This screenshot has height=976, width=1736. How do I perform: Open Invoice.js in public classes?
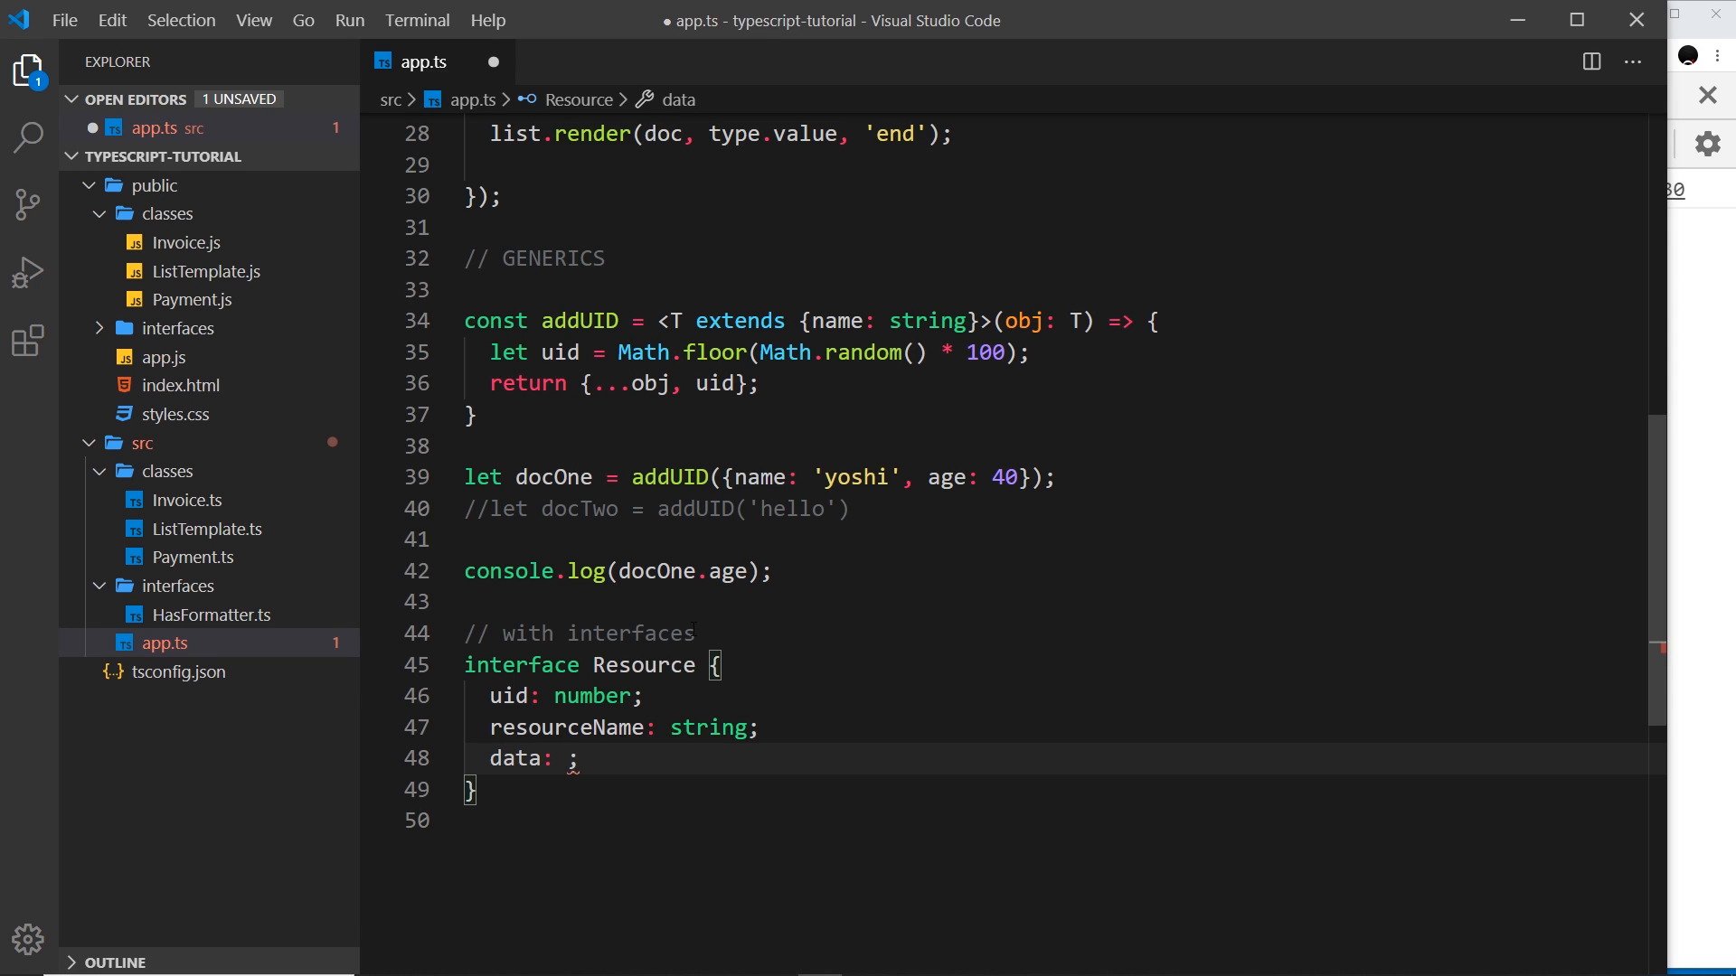coord(186,242)
